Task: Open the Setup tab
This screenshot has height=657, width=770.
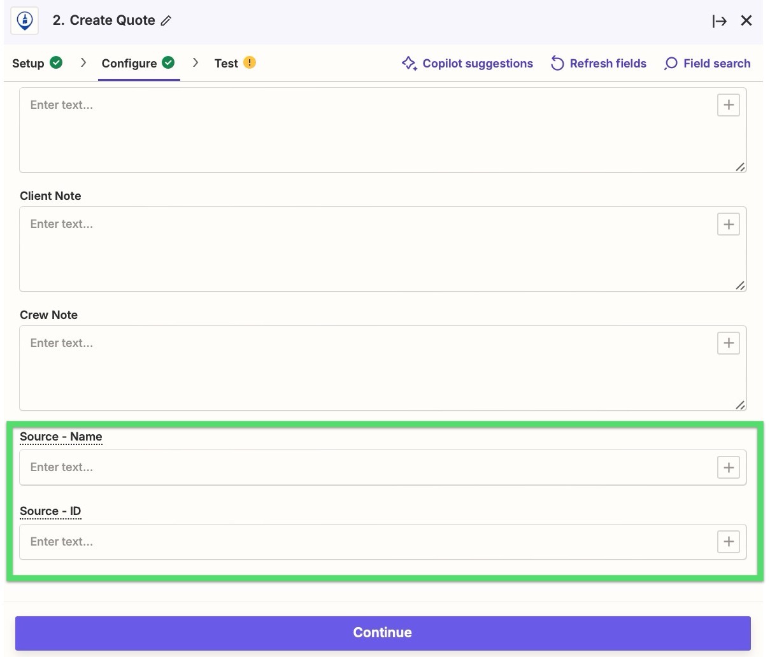Action: 37,63
